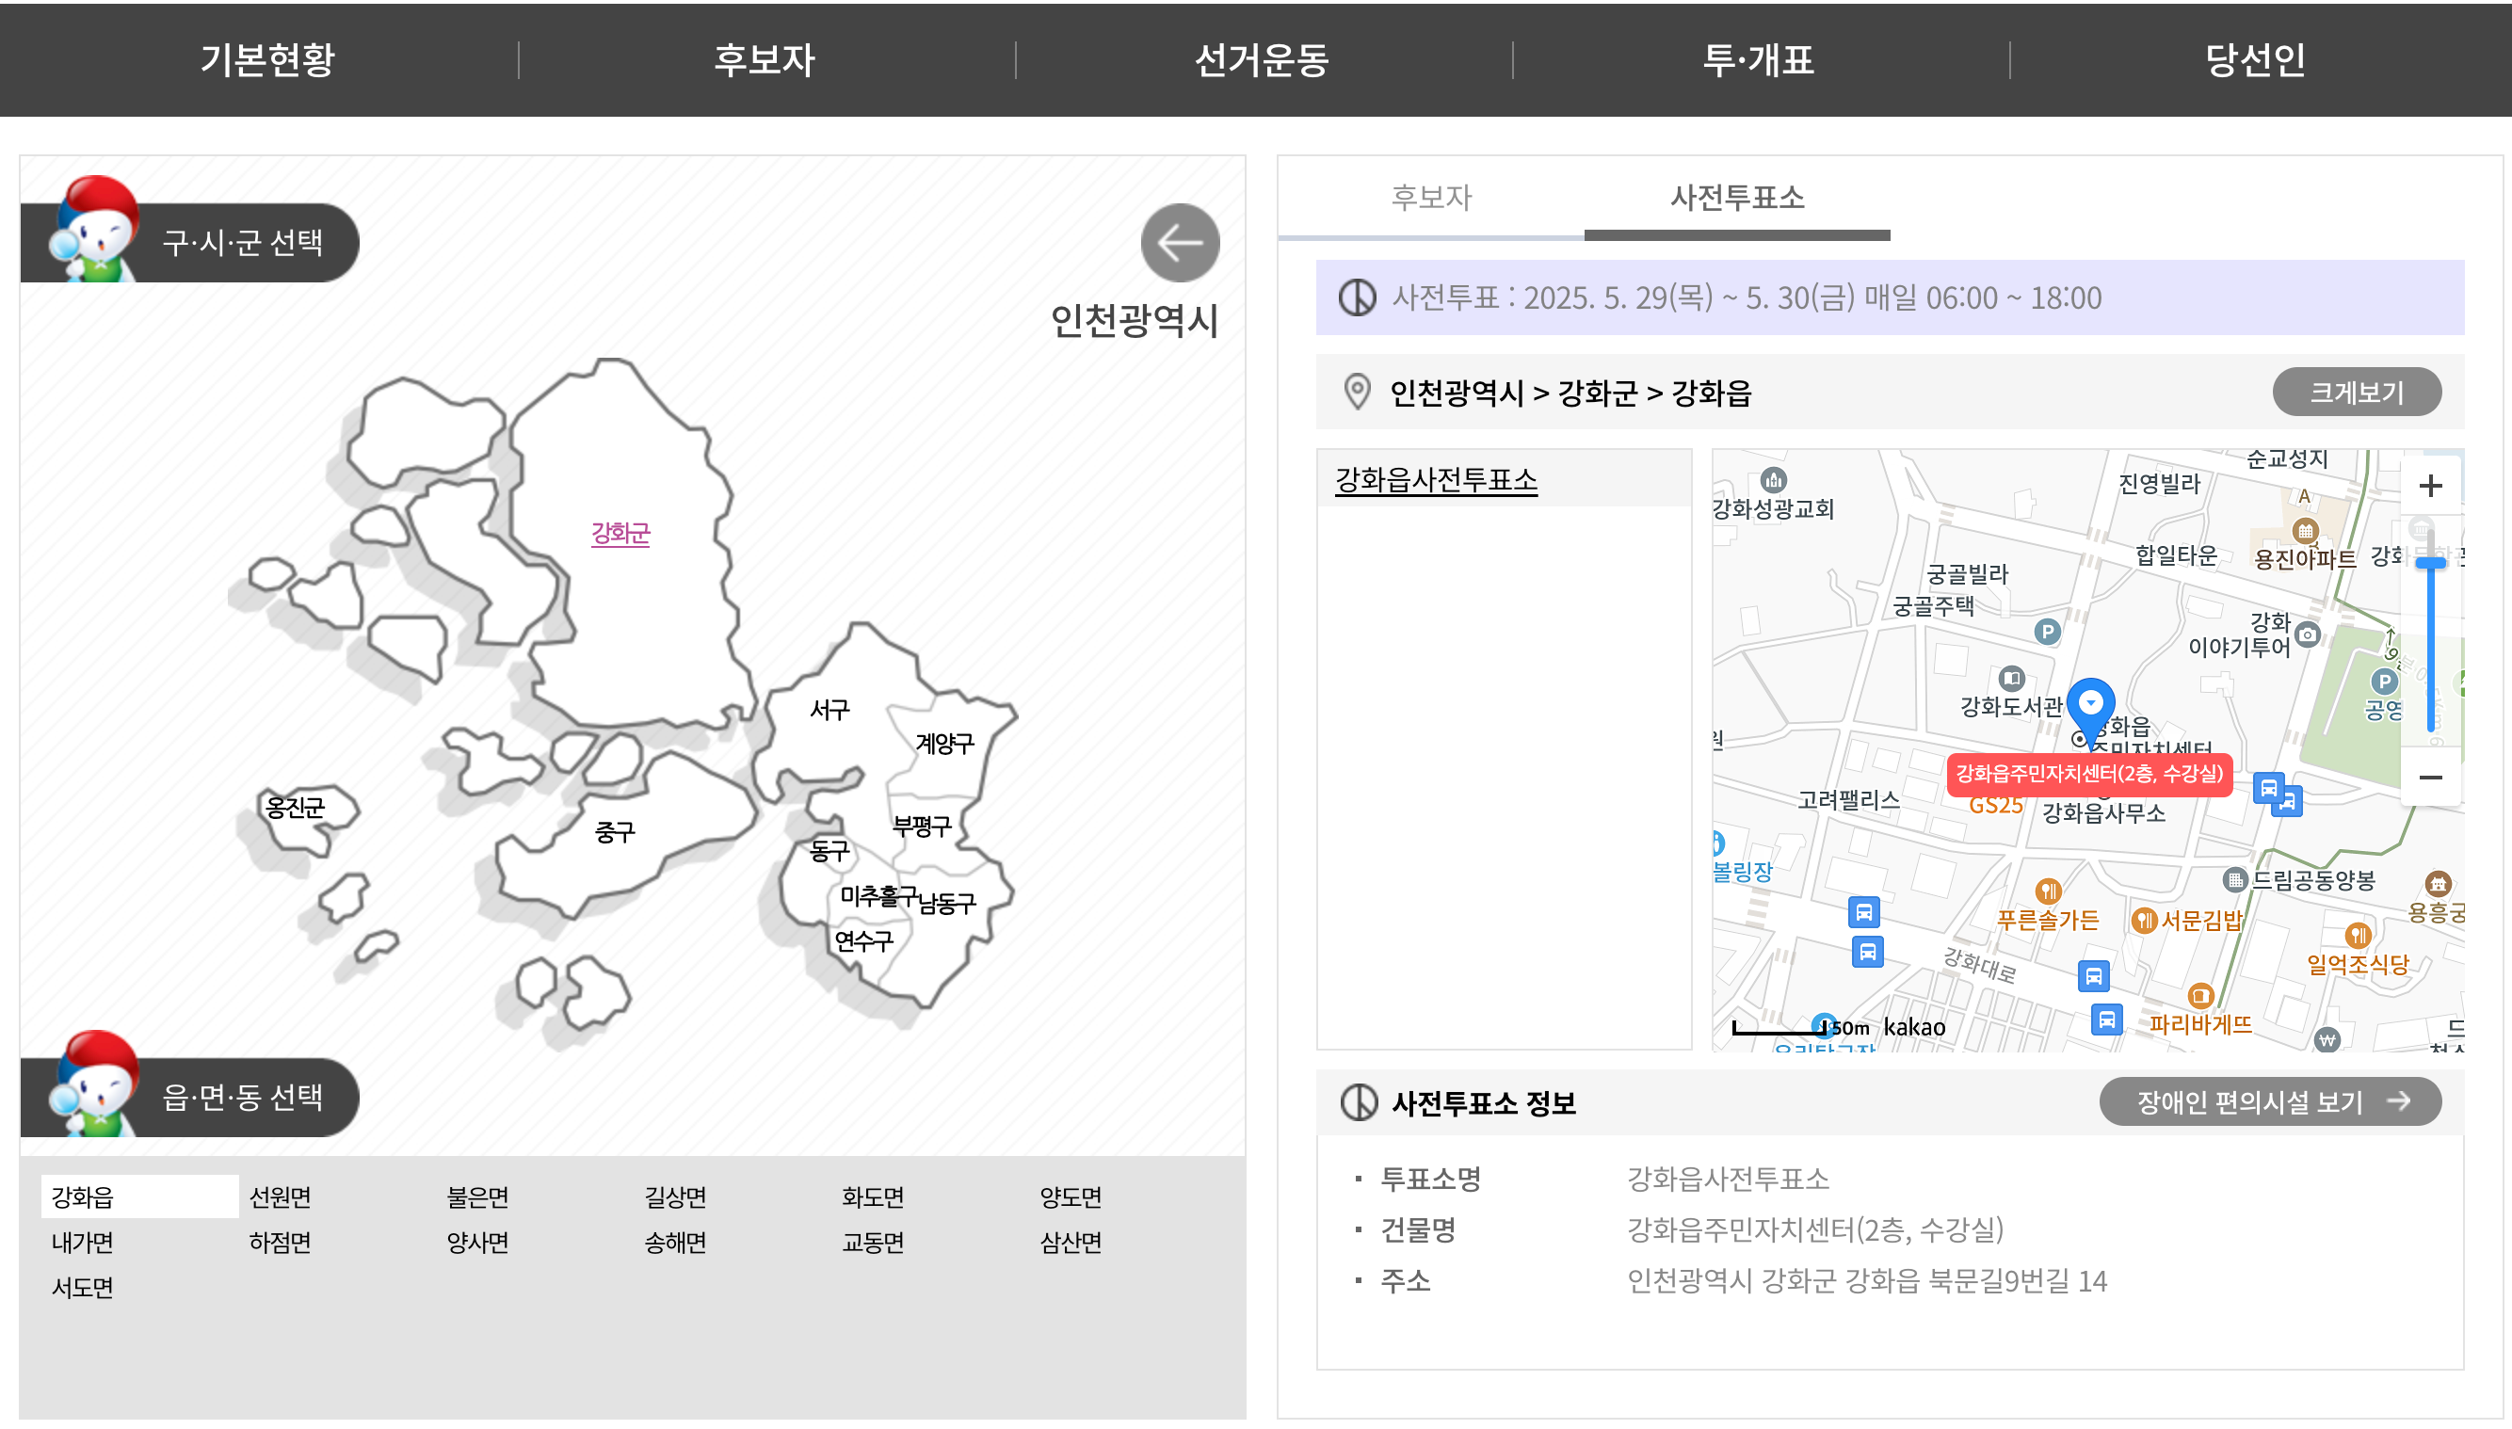This screenshot has height=1429, width=2512.
Task: Click the red 강화읍주민자치센터 map label
Action: pyautogui.click(x=2089, y=775)
